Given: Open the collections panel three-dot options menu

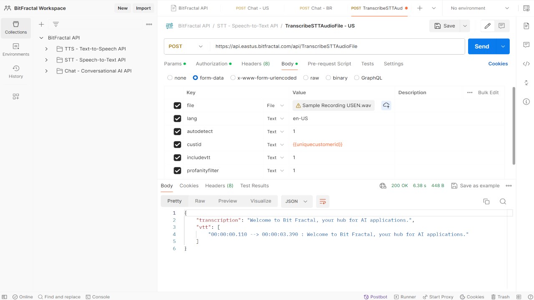Looking at the screenshot, I should (149, 24).
